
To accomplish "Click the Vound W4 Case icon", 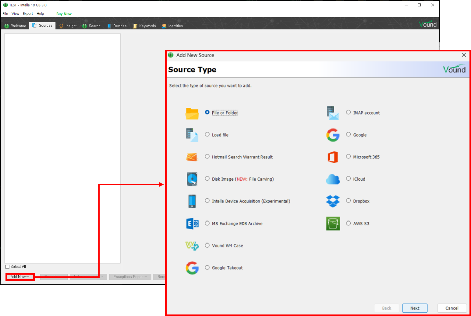I will click(x=192, y=245).
